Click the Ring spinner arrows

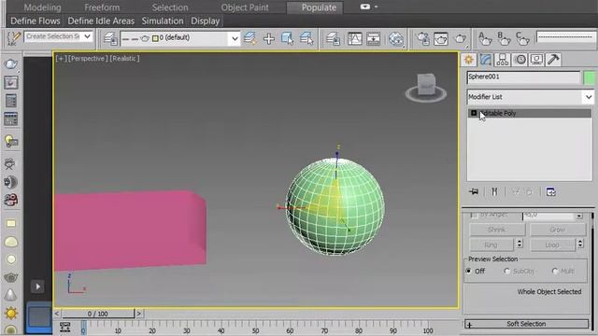coord(520,244)
